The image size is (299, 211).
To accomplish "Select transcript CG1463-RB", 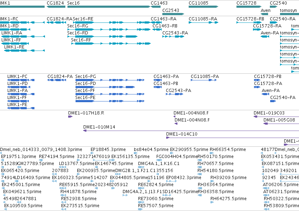I will pyautogui.click(x=165, y=26).
